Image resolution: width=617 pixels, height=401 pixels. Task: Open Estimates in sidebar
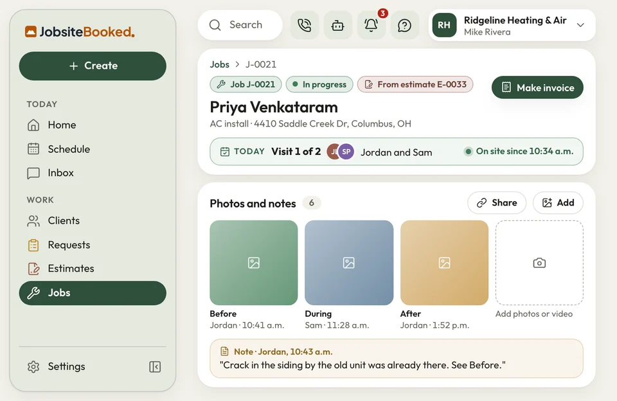tap(93, 269)
